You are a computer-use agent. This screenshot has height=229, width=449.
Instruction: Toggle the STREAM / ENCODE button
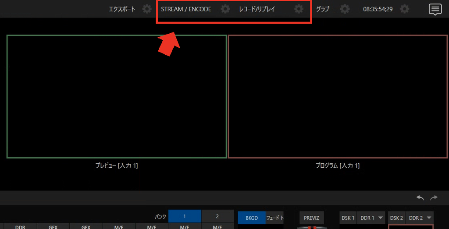(x=186, y=9)
